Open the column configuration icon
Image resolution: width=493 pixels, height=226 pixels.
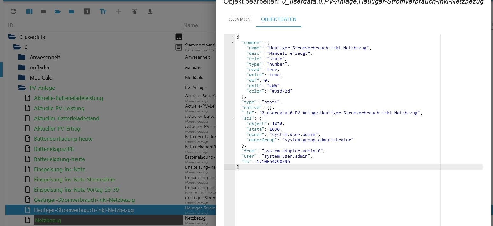click(x=29, y=11)
